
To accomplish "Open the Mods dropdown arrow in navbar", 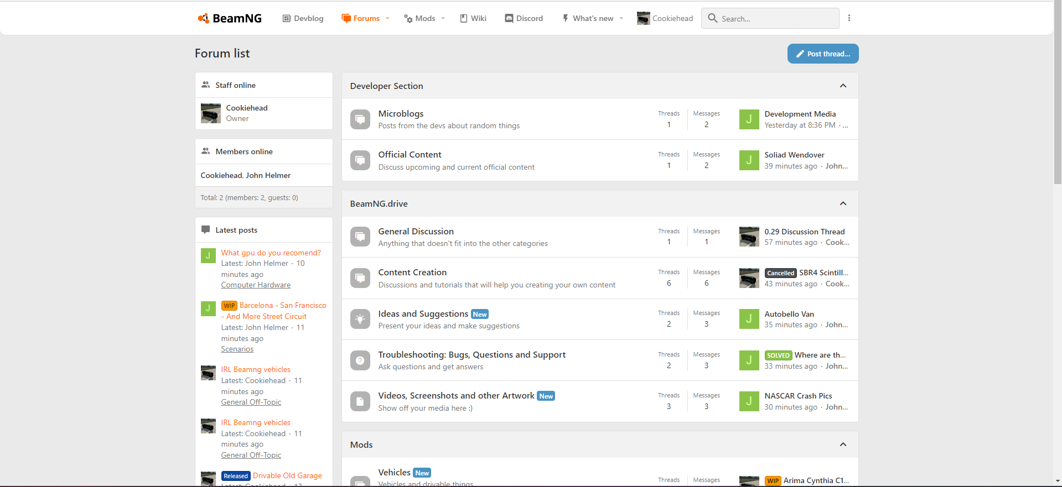I will pyautogui.click(x=443, y=18).
